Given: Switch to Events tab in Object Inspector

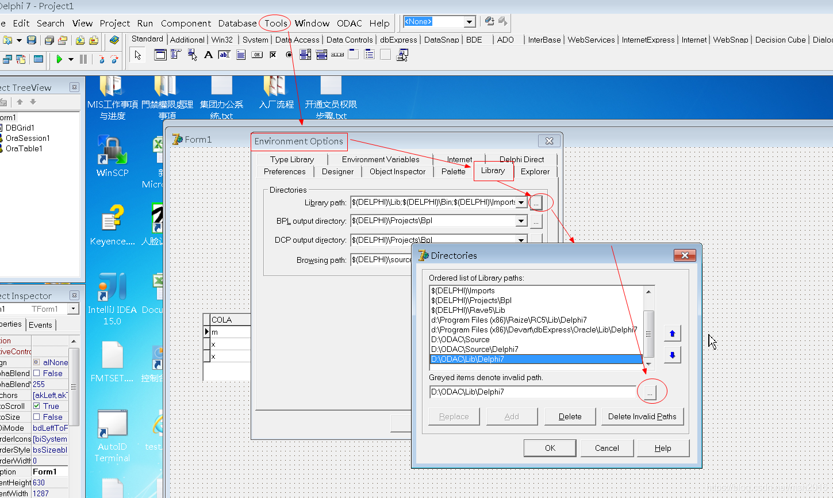Looking at the screenshot, I should 40,325.
